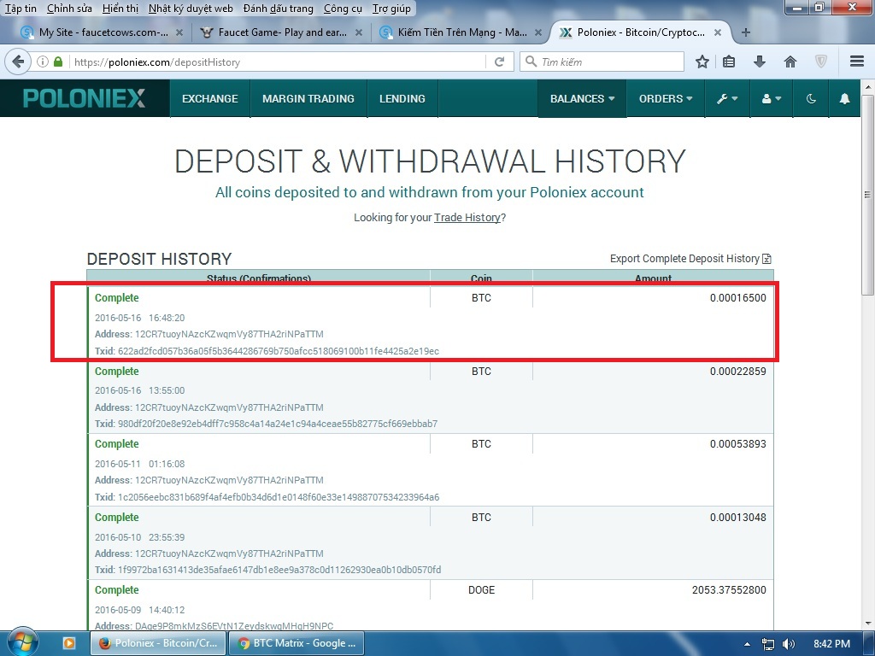The width and height of the screenshot is (875, 656).
Task: Go to Firefox home page icon
Action: [790, 61]
